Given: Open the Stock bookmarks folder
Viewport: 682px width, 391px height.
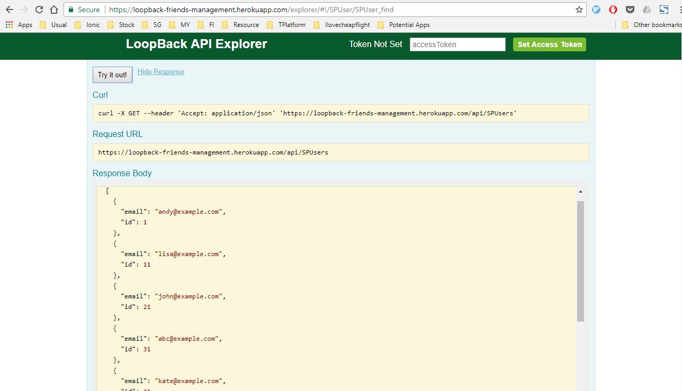Looking at the screenshot, I should pyautogui.click(x=121, y=25).
